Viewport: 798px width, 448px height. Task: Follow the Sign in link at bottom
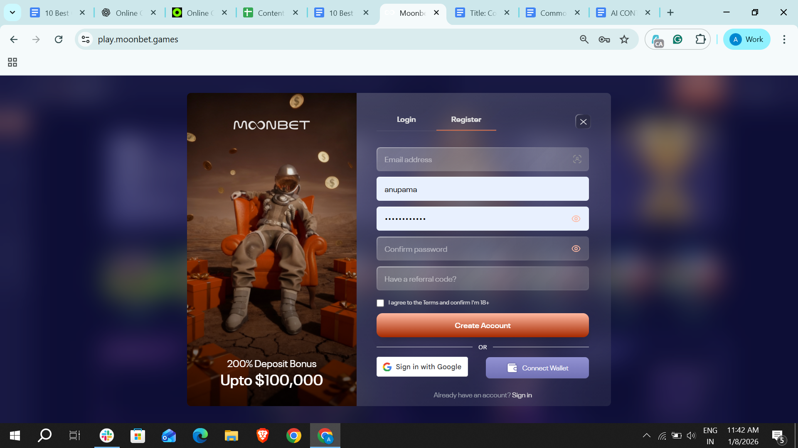coord(522,395)
